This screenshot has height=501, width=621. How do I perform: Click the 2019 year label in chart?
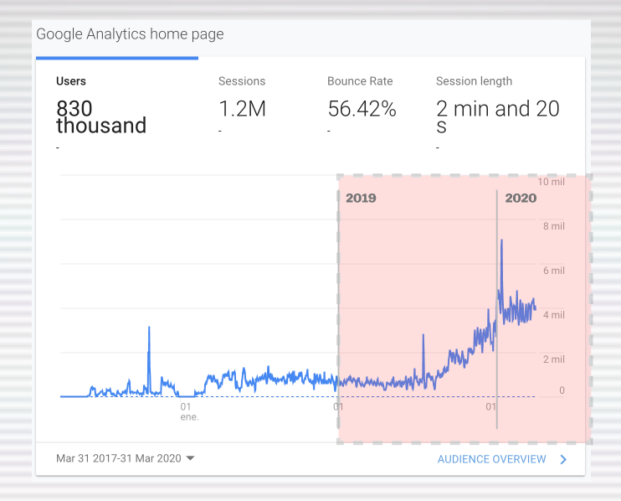click(361, 199)
